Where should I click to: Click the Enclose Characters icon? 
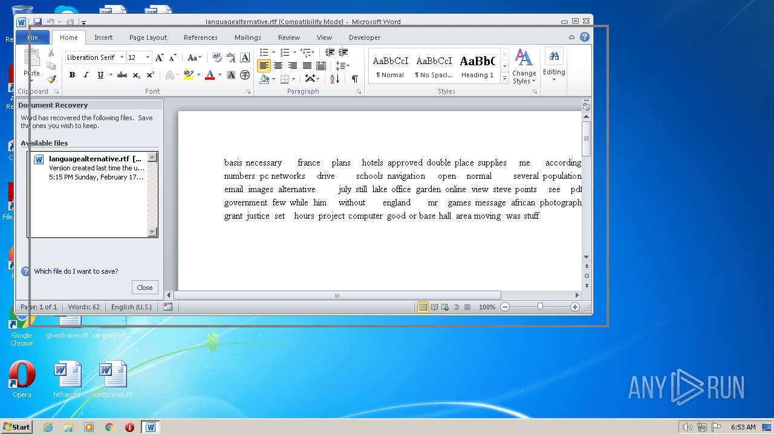(245, 75)
